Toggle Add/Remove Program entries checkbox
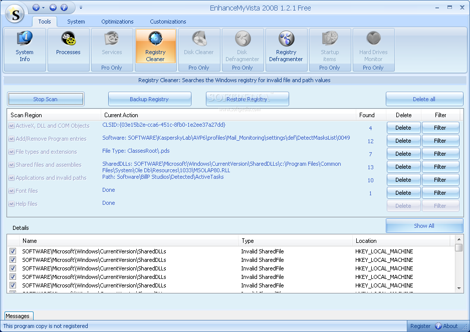 pos(12,139)
